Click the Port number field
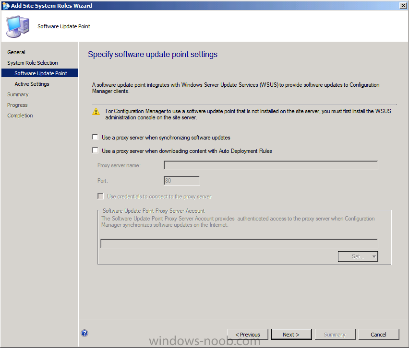 (x=181, y=181)
